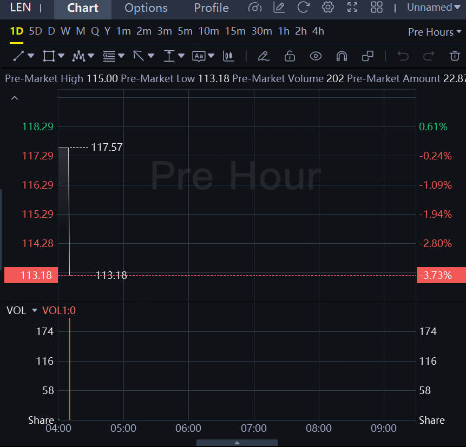Toggle drawings visibility with eye icon
Image resolution: width=466 pixels, height=447 pixels.
[x=316, y=56]
